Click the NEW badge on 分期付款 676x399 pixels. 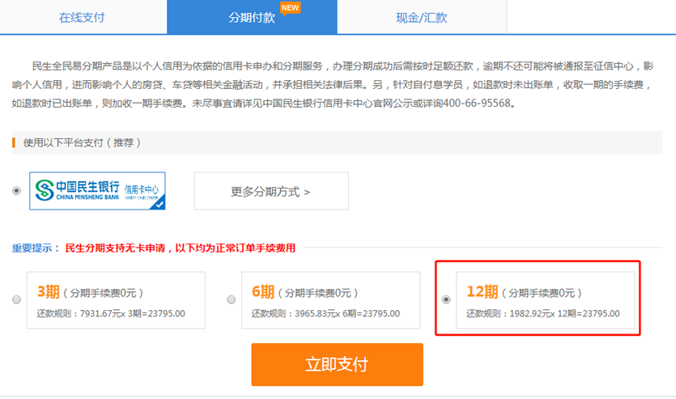click(290, 8)
